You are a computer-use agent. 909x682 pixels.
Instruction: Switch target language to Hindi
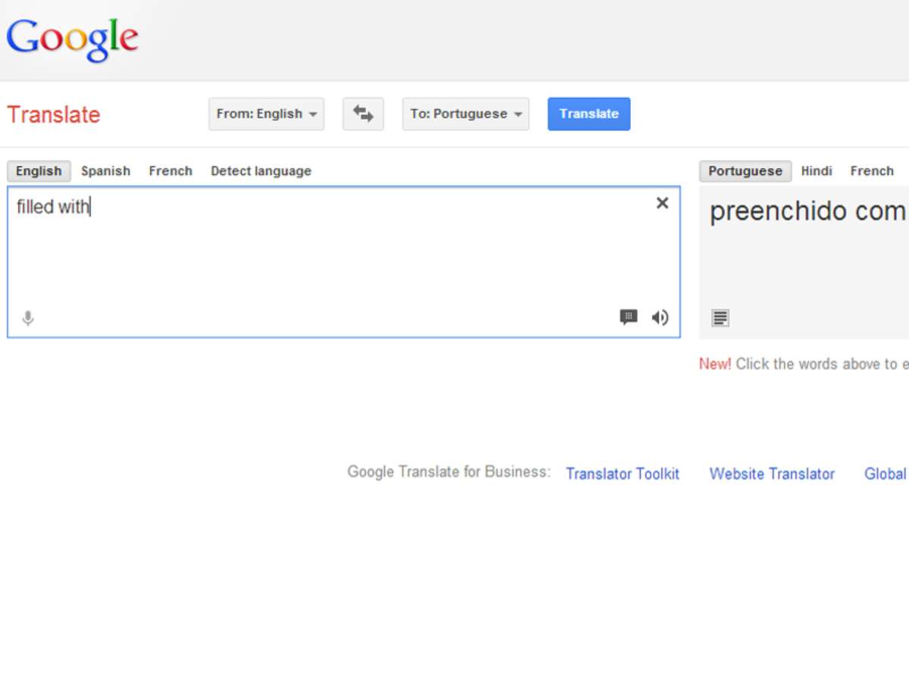(x=817, y=171)
